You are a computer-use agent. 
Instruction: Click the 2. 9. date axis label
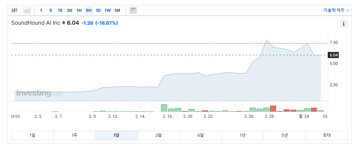coord(93,116)
